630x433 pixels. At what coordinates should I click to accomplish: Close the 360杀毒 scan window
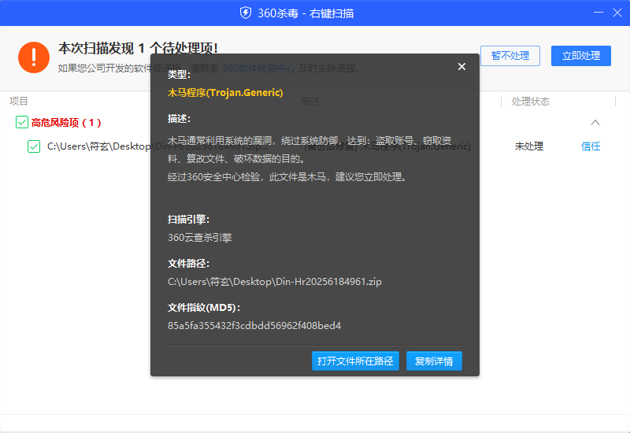(x=617, y=13)
